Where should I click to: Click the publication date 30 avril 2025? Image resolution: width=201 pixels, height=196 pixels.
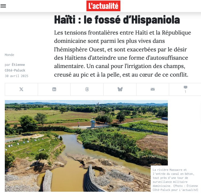(16, 76)
